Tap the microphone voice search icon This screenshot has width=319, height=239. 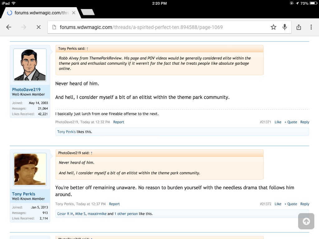pos(284,27)
